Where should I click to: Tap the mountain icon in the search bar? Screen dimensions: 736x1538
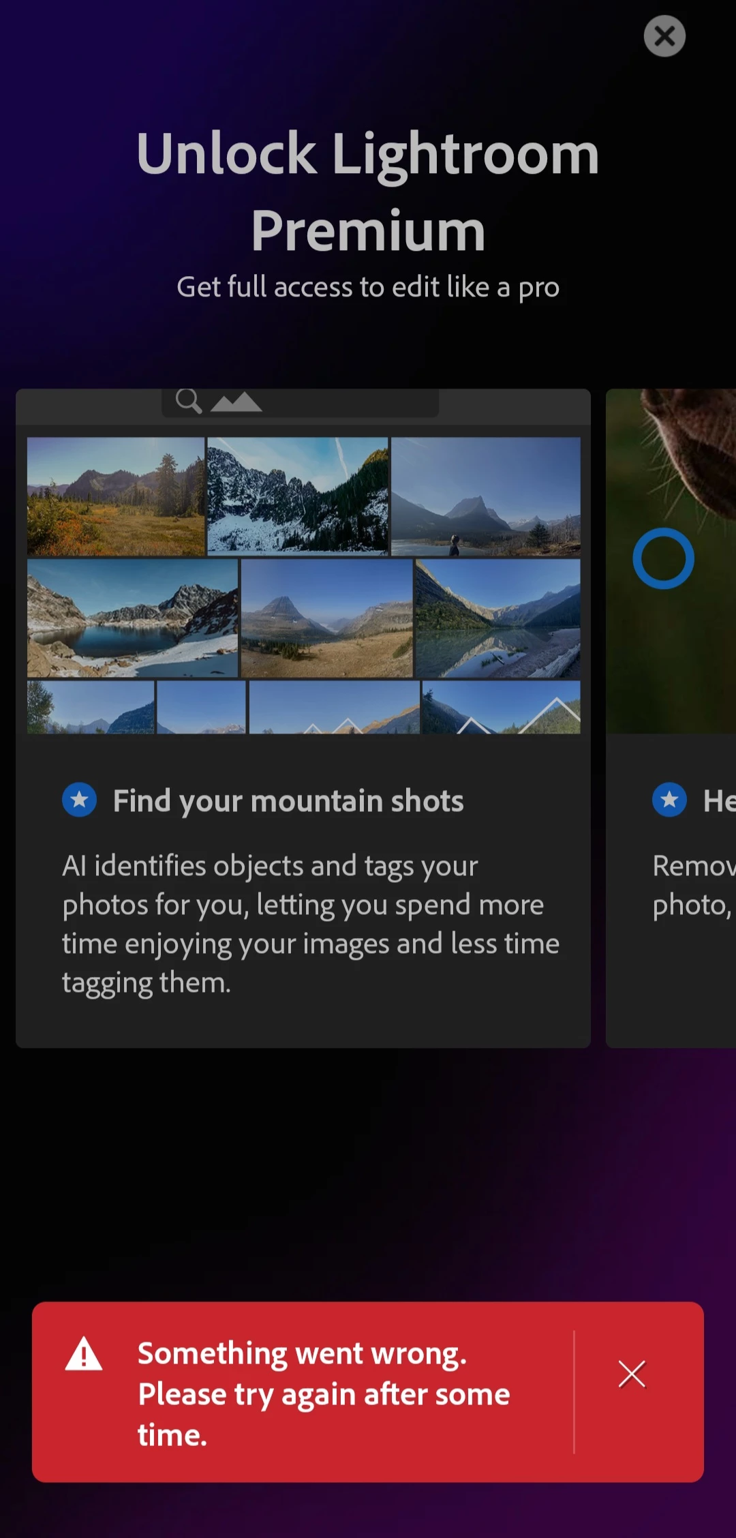[236, 402]
